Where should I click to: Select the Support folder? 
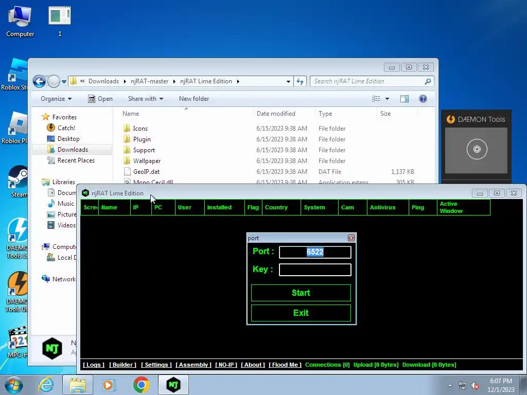tap(144, 150)
